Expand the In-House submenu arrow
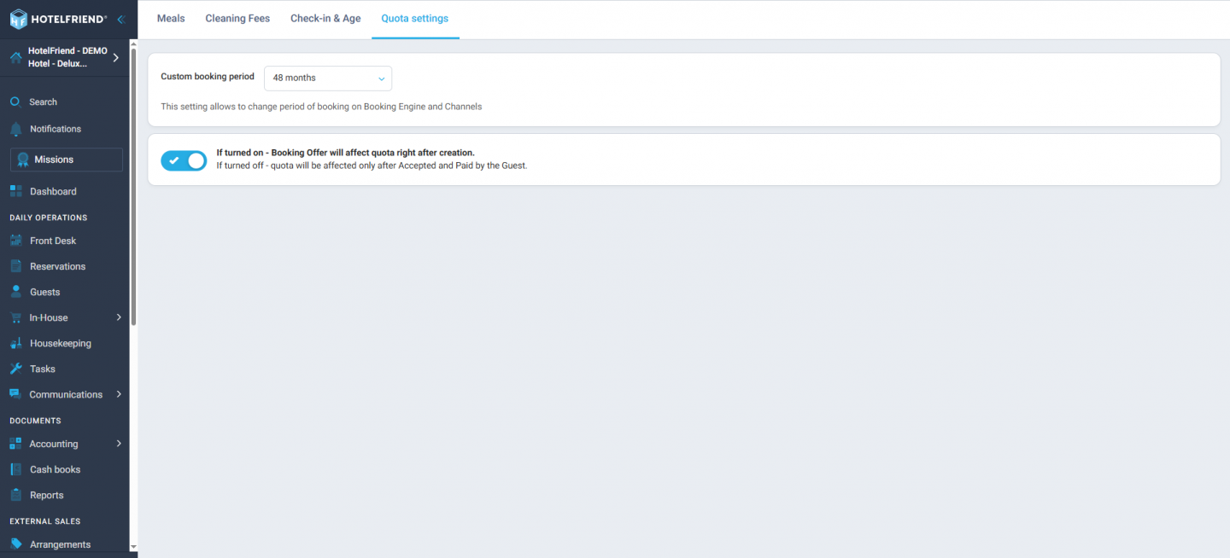The height and width of the screenshot is (558, 1230). tap(119, 318)
